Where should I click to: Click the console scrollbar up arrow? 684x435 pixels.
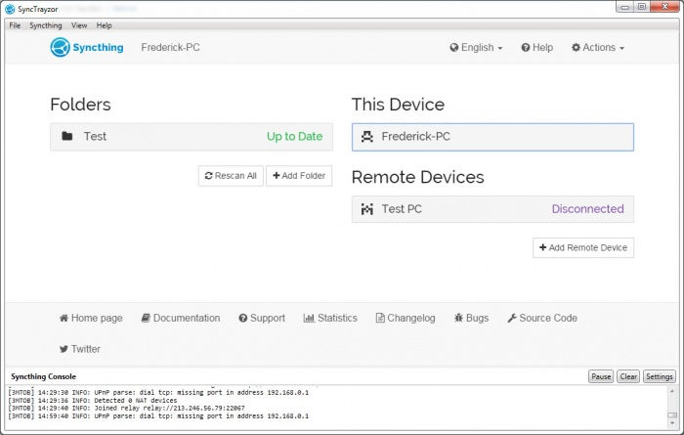(x=672, y=391)
